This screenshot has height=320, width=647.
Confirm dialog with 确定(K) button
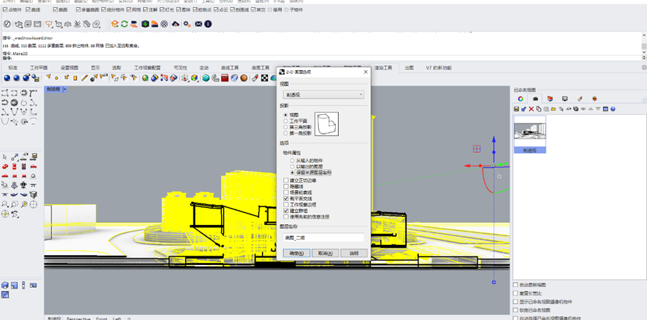click(x=297, y=253)
